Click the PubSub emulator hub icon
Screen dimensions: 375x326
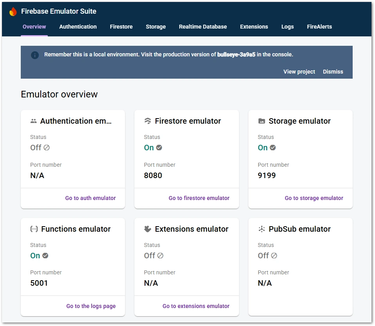[x=262, y=229]
